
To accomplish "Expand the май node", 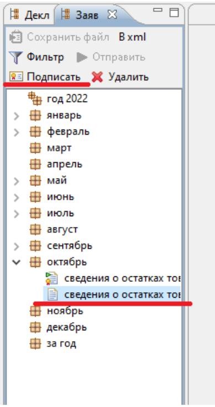I will [x=16, y=181].
